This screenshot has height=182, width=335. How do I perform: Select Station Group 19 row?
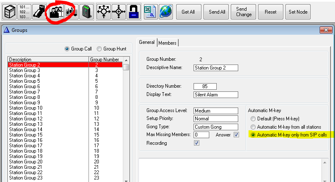click(65, 156)
